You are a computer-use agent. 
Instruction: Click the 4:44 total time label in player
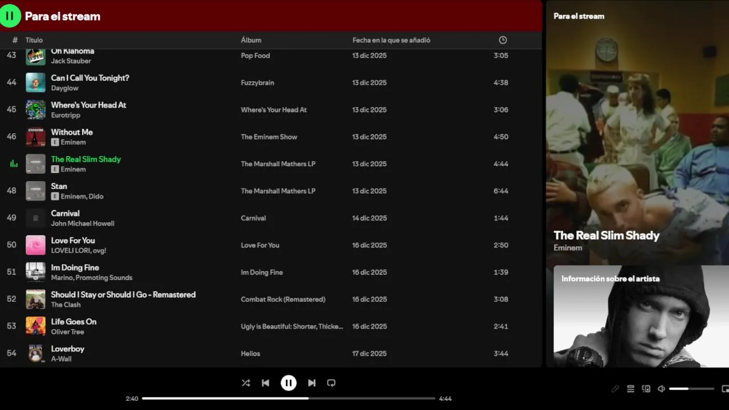click(x=445, y=399)
